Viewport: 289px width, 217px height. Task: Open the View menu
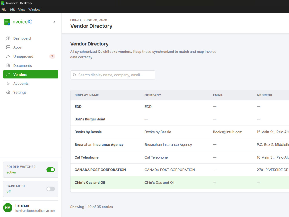point(22,10)
